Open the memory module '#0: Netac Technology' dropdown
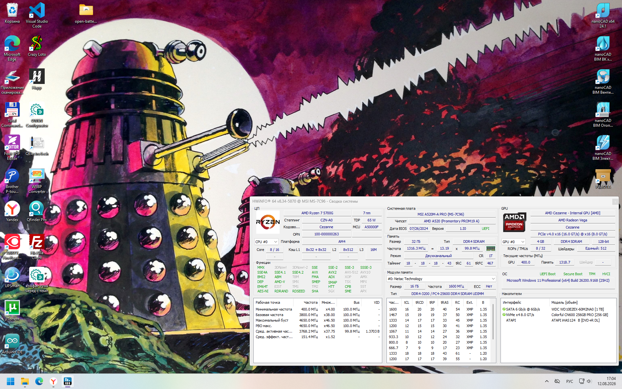 pyautogui.click(x=441, y=279)
